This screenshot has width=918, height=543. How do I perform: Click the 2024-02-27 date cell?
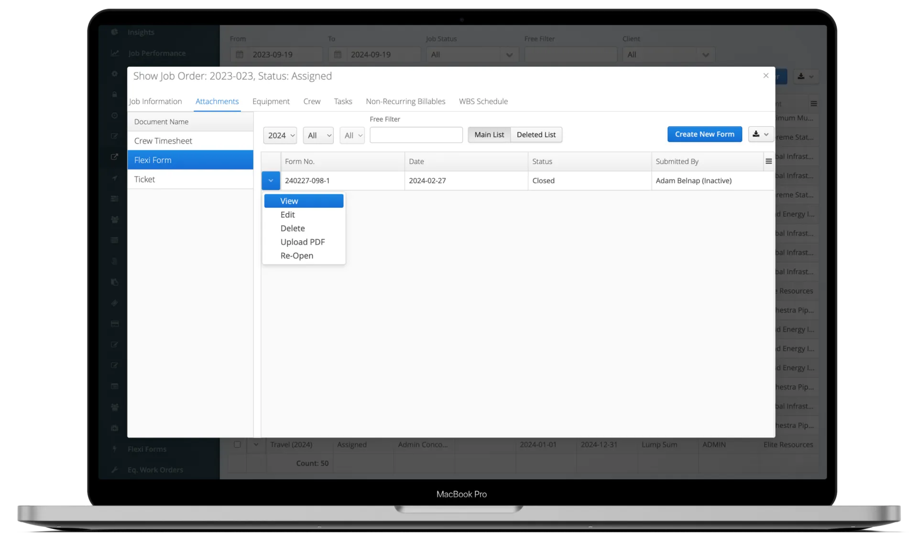[x=466, y=181]
